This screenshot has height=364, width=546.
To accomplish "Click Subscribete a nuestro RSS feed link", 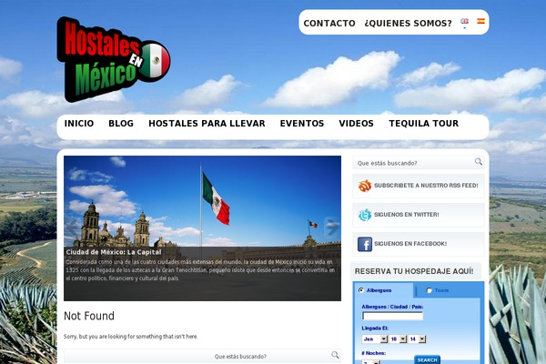I will click(426, 186).
